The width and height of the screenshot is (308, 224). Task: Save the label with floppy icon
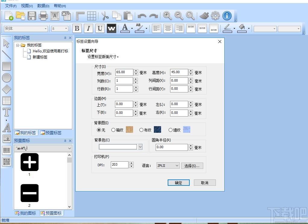(x=32, y=16)
